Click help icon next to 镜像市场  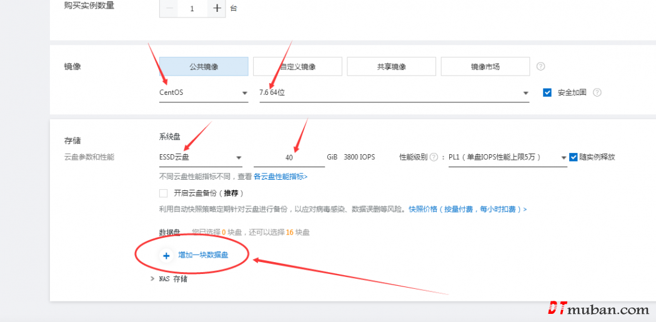541,66
